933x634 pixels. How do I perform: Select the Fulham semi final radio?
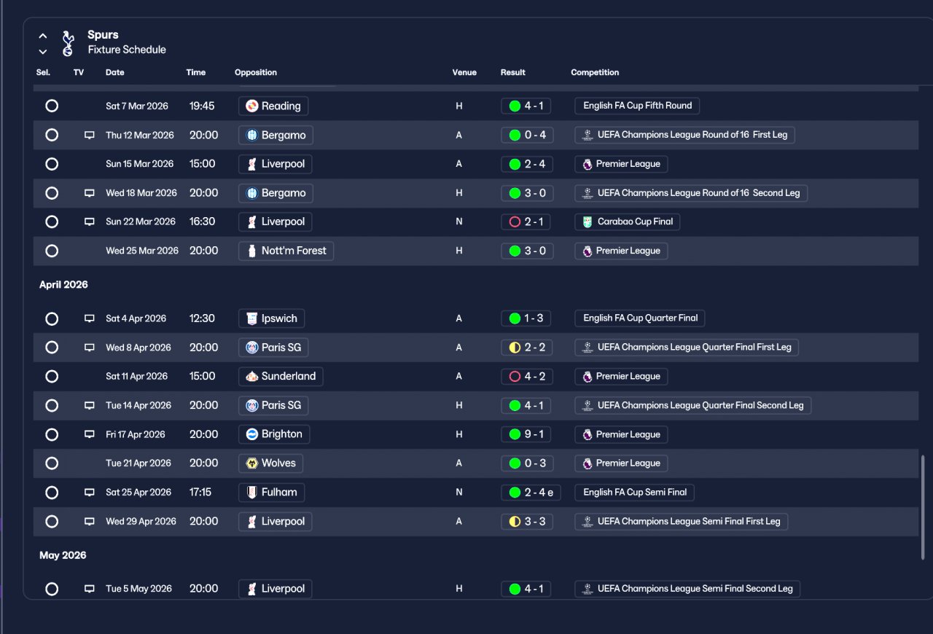pos(52,493)
